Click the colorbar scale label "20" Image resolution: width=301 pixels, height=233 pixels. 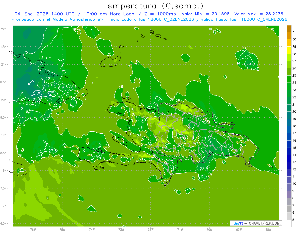(294, 112)
